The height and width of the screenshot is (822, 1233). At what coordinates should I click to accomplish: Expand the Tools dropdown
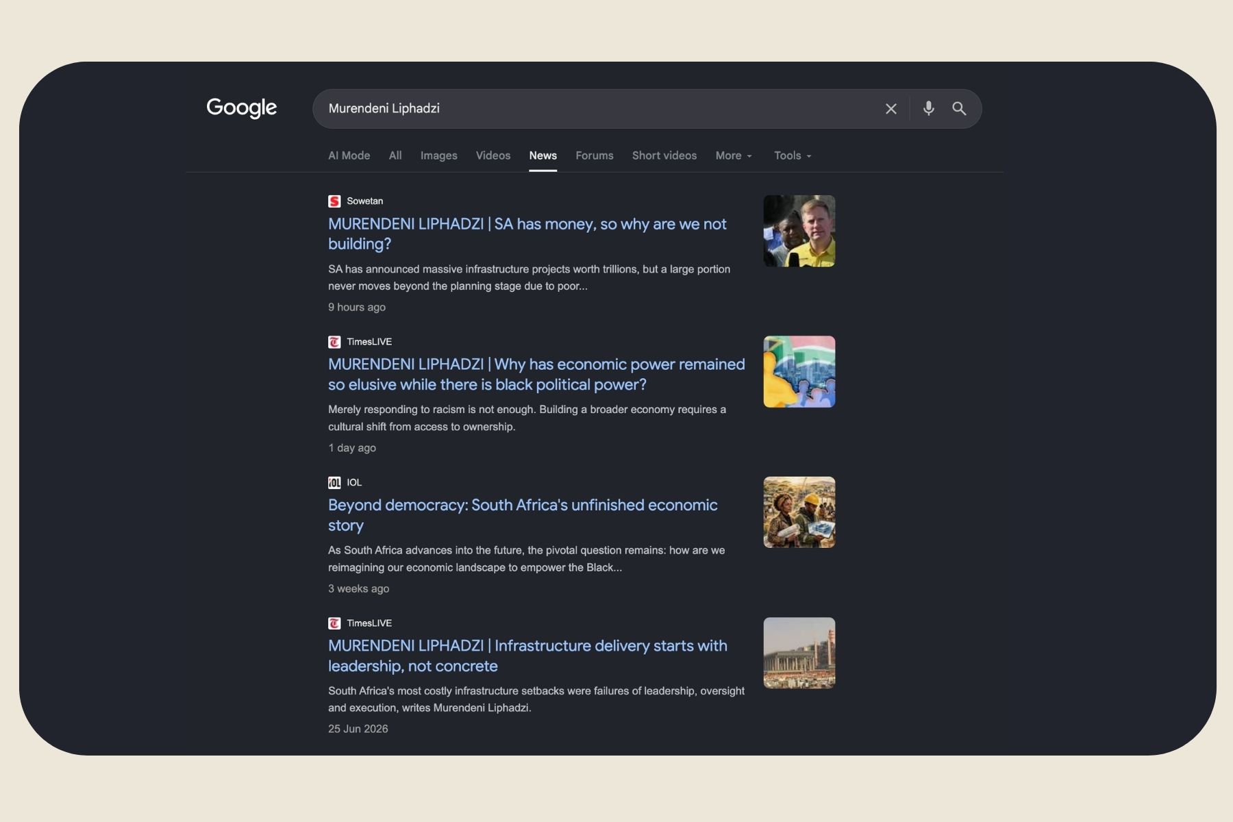click(x=793, y=155)
